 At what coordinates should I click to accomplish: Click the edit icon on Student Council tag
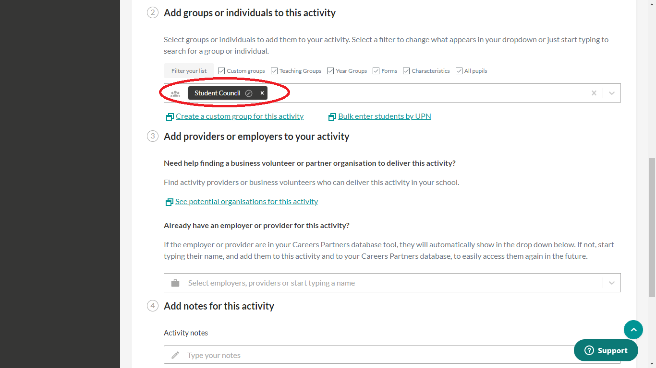click(249, 93)
